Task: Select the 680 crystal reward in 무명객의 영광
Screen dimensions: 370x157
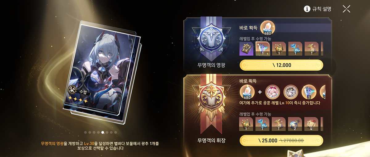Action: (x=267, y=28)
